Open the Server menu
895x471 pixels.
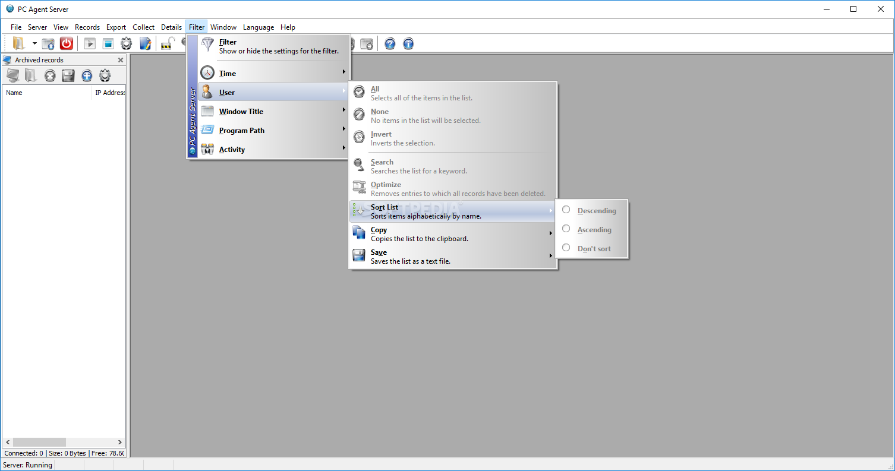(37, 27)
